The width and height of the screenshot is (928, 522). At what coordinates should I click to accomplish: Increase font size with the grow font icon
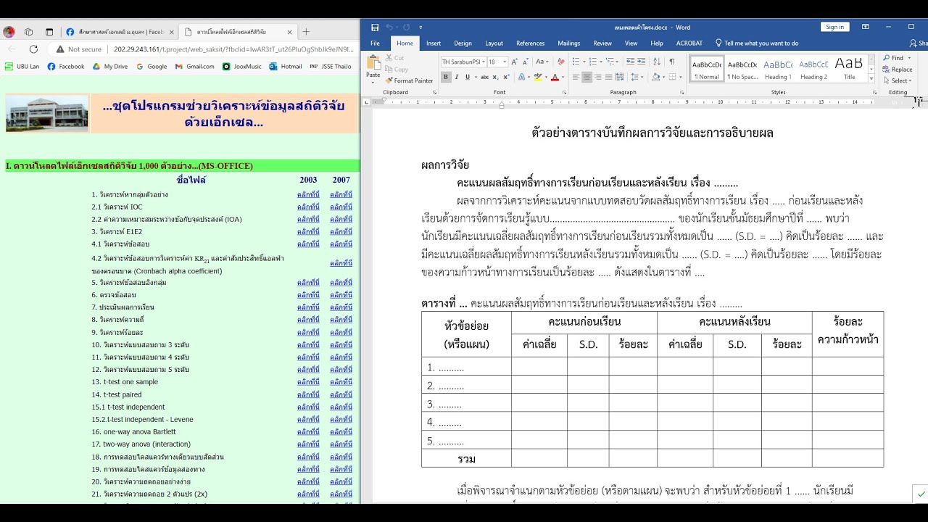[x=514, y=62]
